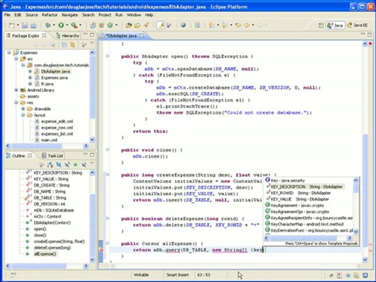The height and width of the screenshot is (282, 376).
Task: Click Collapse All in Package Explorer toolbar
Action: [64, 45]
